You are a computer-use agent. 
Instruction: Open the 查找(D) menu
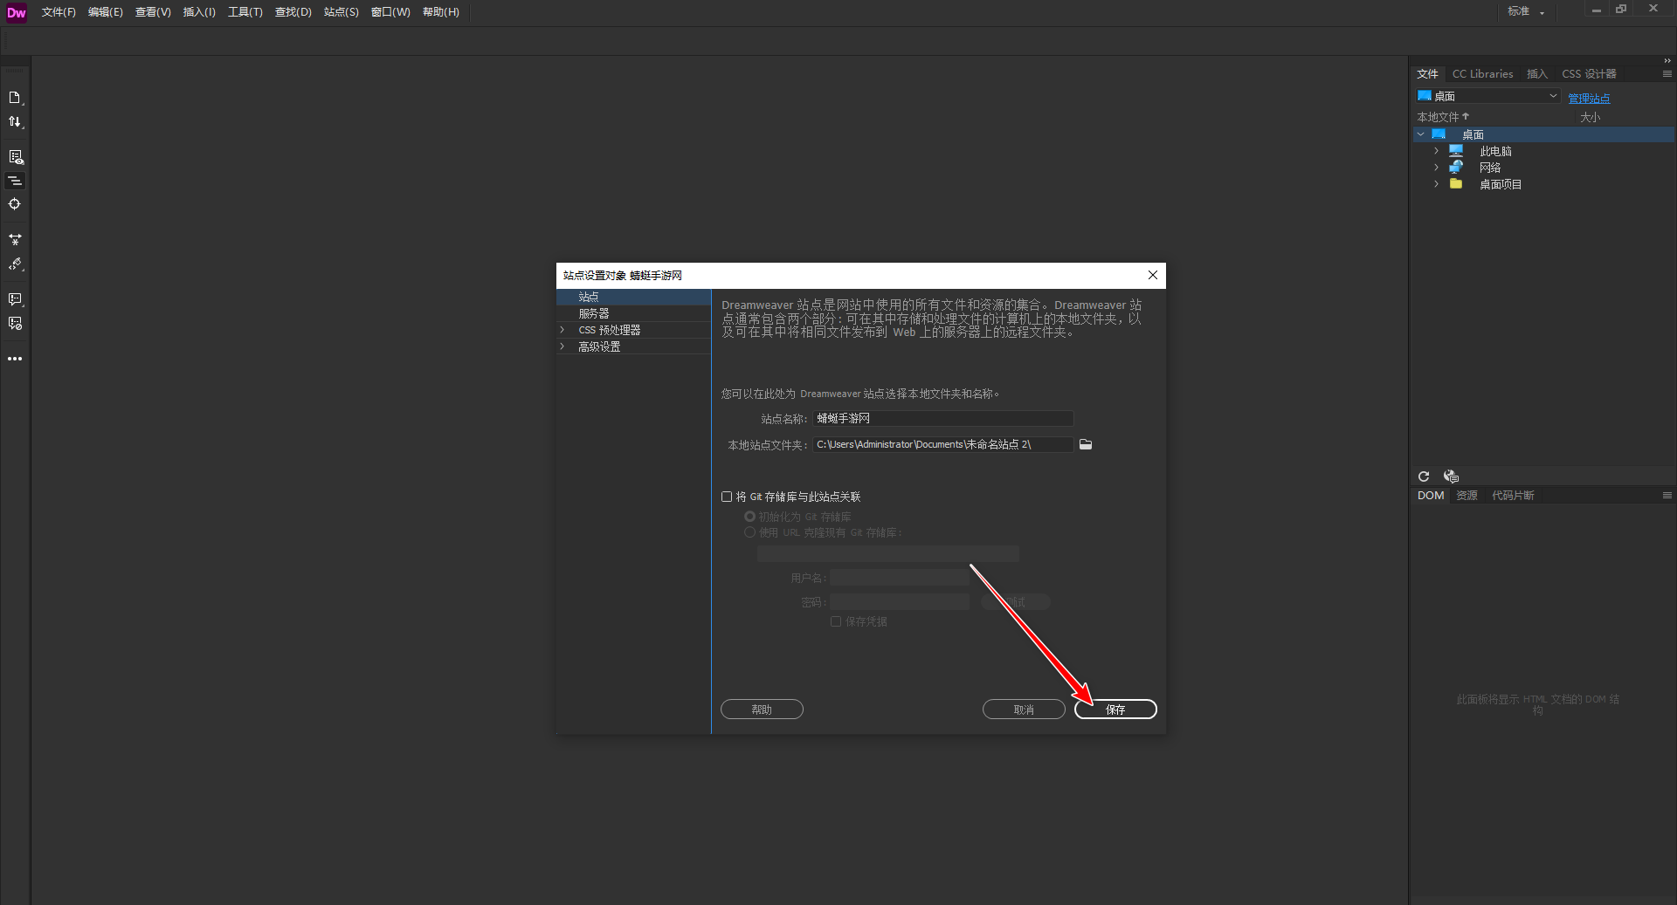point(293,12)
